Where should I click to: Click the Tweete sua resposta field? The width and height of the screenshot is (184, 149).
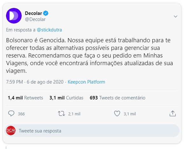click(93, 131)
